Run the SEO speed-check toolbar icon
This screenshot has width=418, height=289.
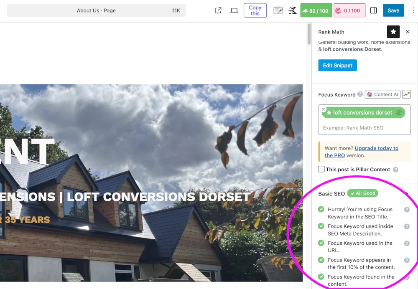pos(292,10)
